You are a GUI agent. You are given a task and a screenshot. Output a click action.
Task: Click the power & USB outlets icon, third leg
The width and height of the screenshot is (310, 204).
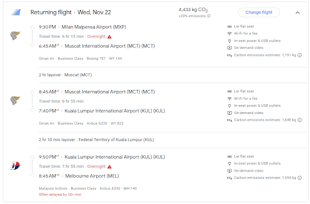tap(230, 163)
